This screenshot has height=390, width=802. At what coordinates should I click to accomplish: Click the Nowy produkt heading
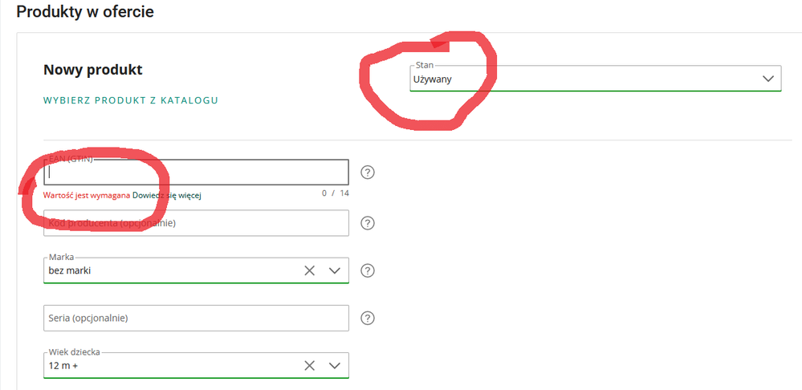(x=93, y=70)
